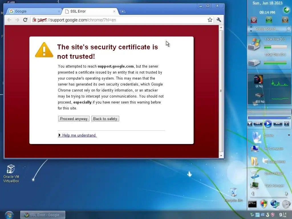Click the Windows Start orb

[x=9, y=215]
